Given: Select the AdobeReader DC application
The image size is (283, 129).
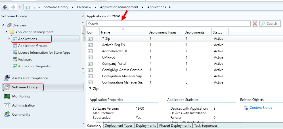Looking at the screenshot, I should 184,51.
